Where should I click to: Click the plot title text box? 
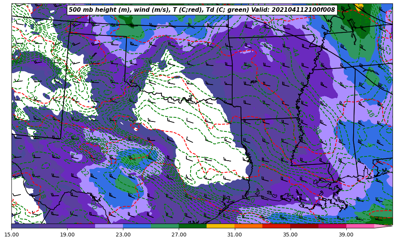tap(202, 10)
